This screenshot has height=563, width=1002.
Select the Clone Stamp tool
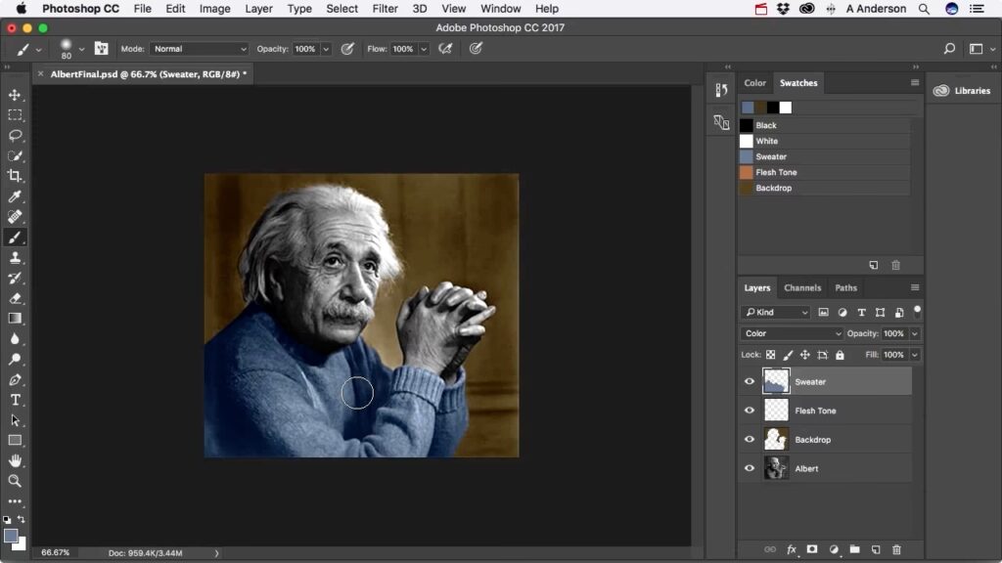(x=15, y=258)
